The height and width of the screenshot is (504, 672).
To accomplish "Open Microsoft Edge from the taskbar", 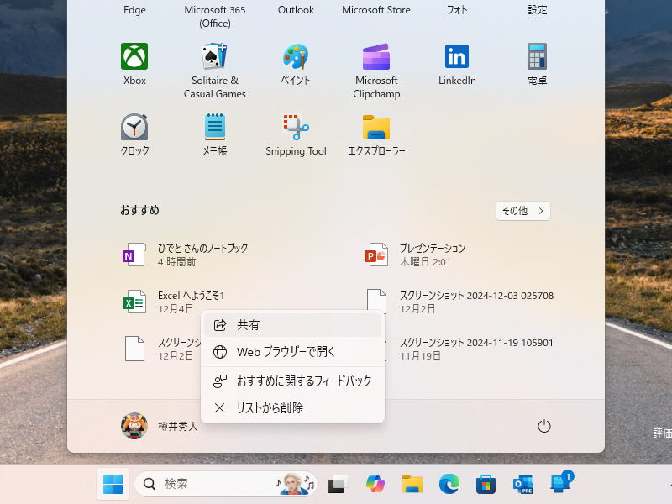I will pos(449,484).
